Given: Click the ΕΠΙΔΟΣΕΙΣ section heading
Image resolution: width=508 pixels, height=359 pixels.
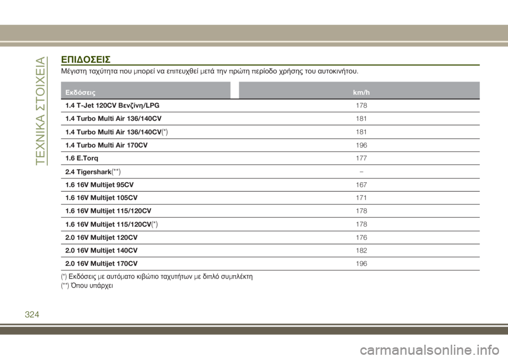Looking at the screenshot, I should (x=86, y=60).
